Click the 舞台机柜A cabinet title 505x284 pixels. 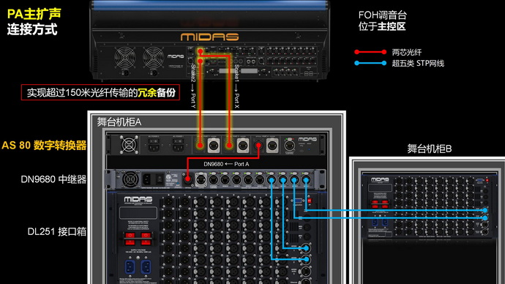click(x=119, y=122)
